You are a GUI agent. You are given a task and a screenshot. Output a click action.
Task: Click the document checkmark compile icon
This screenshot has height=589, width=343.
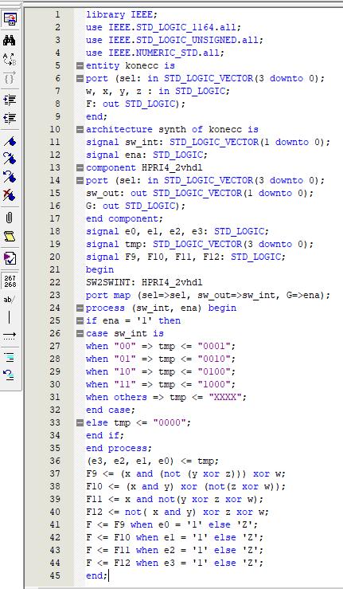pos(10,258)
